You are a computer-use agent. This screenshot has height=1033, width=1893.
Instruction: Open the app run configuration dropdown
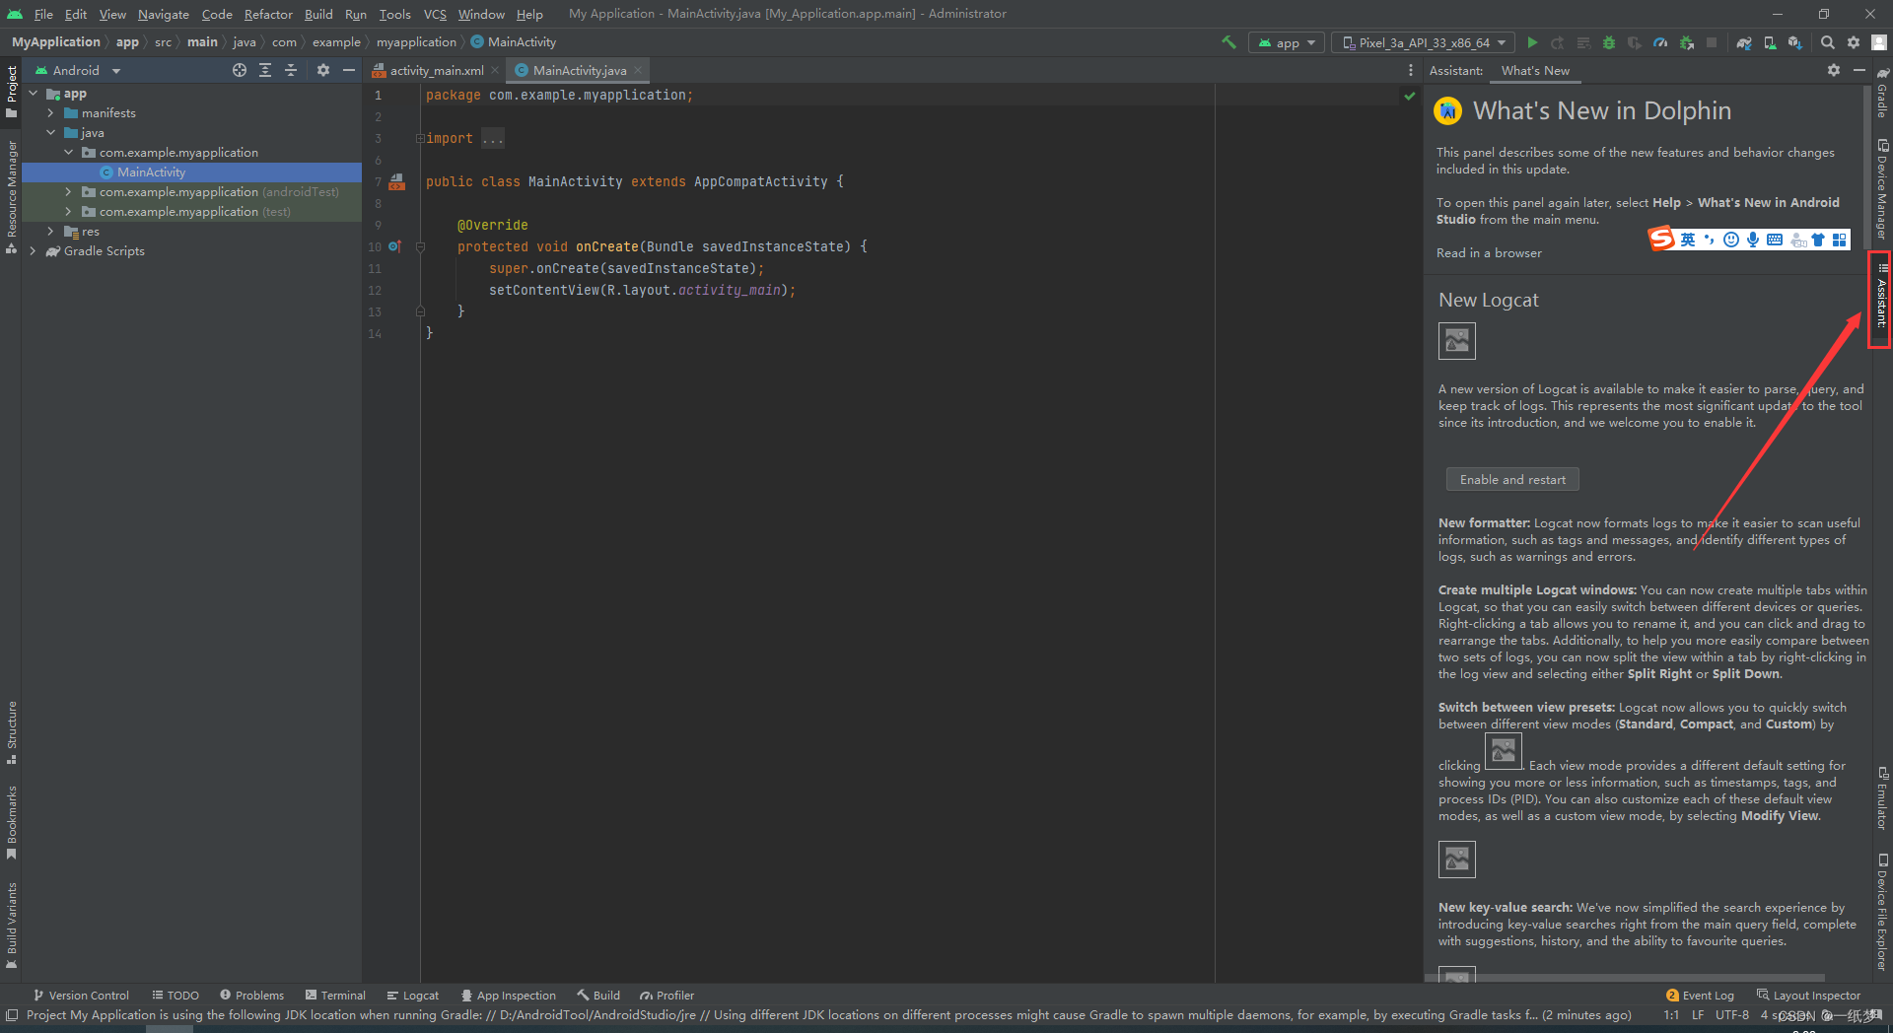[1287, 42]
